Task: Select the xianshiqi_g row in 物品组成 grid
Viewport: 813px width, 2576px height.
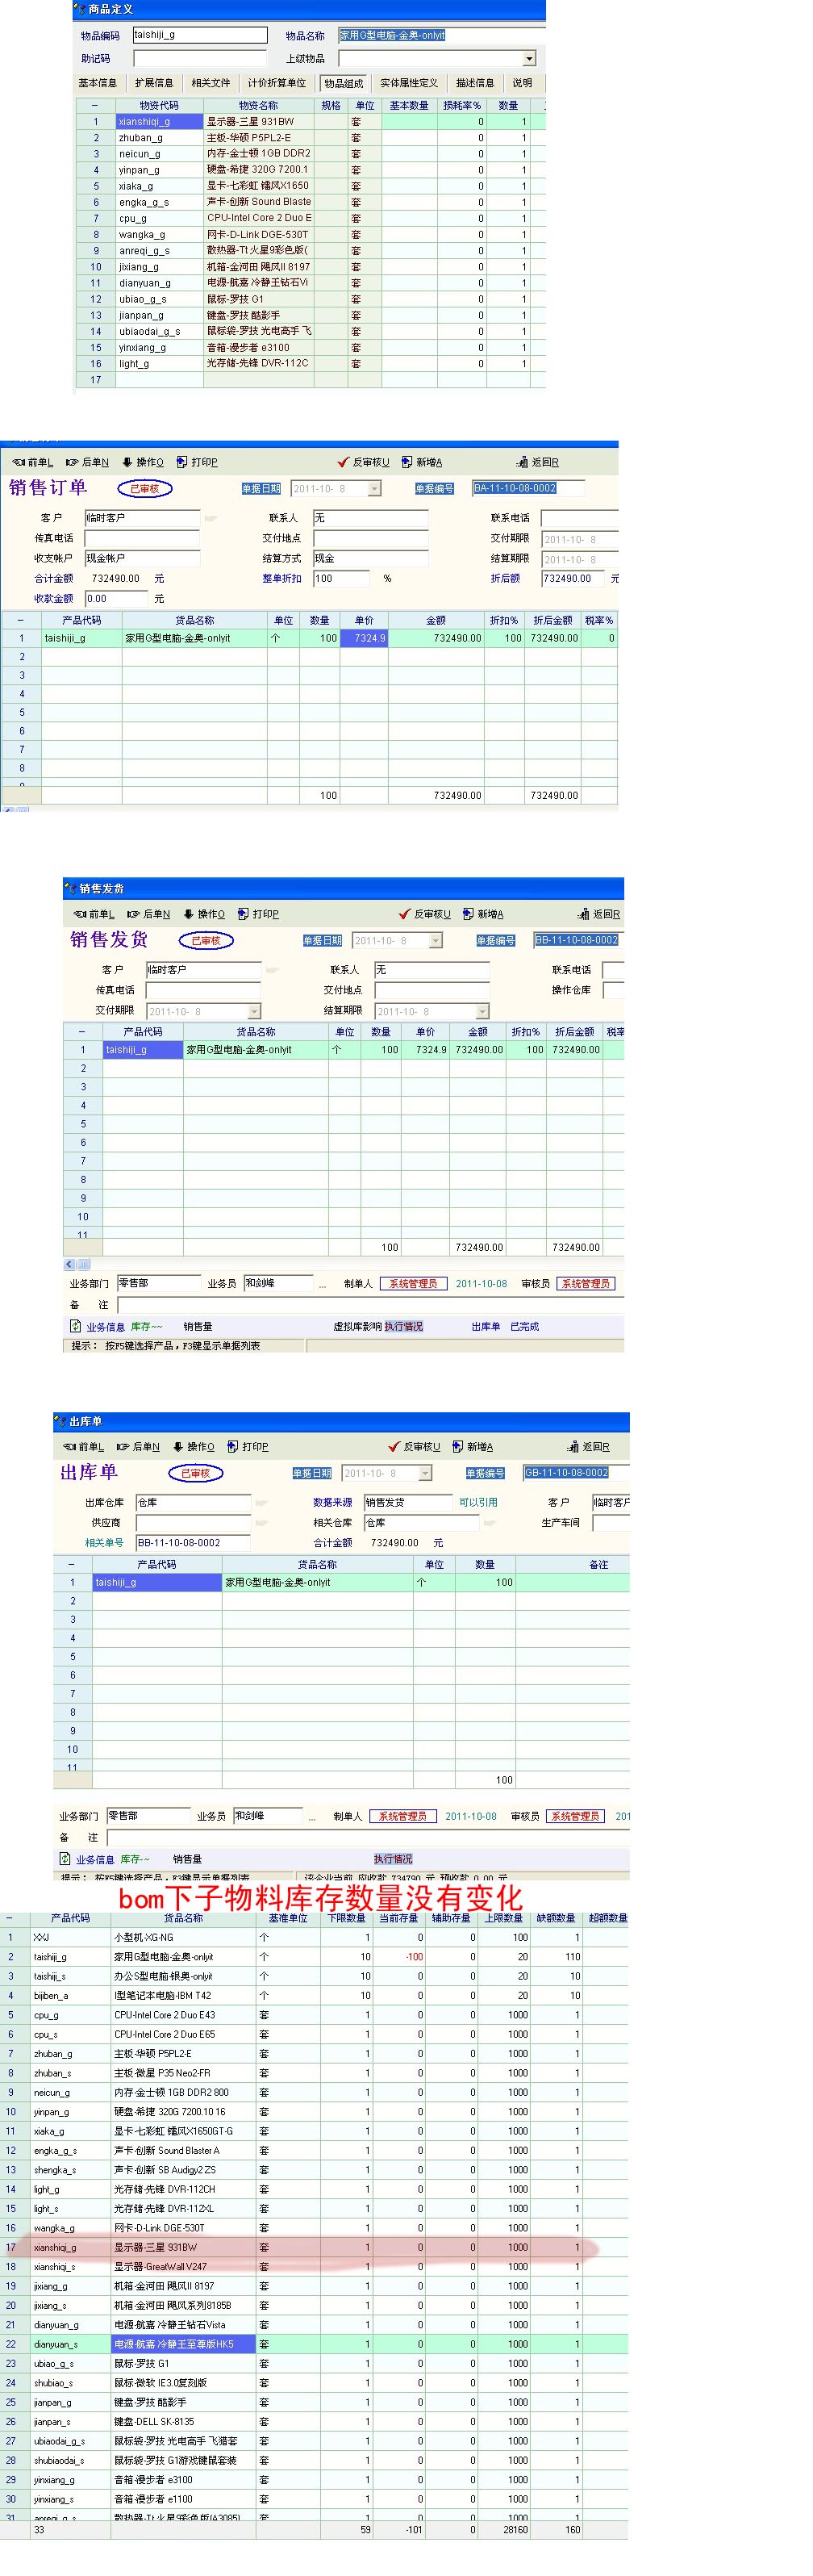Action: point(144,122)
